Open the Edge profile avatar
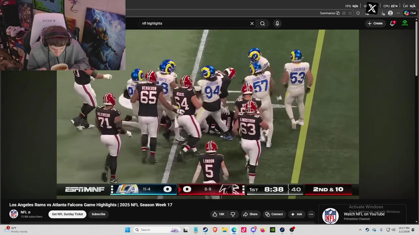This screenshot has height=235, width=419. tap(390, 13)
